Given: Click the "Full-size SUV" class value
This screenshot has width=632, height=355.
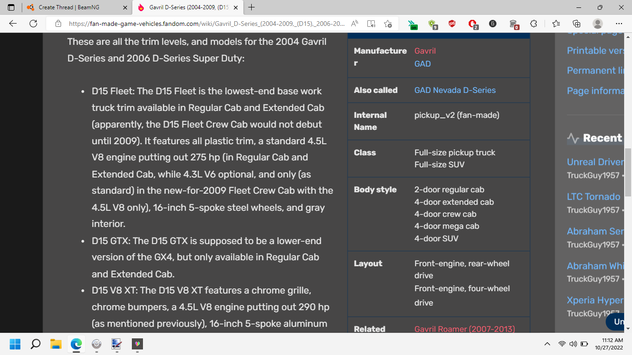Looking at the screenshot, I should (x=440, y=165).
